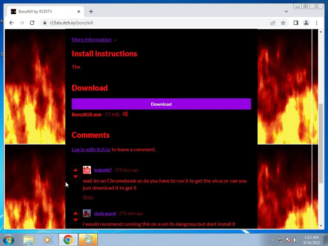Reply to imdumb7's comment

(x=88, y=197)
